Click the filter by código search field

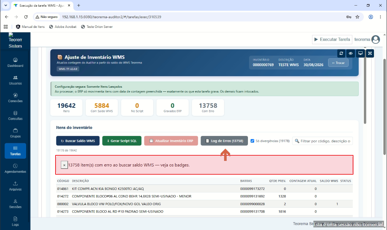click(x=322, y=141)
